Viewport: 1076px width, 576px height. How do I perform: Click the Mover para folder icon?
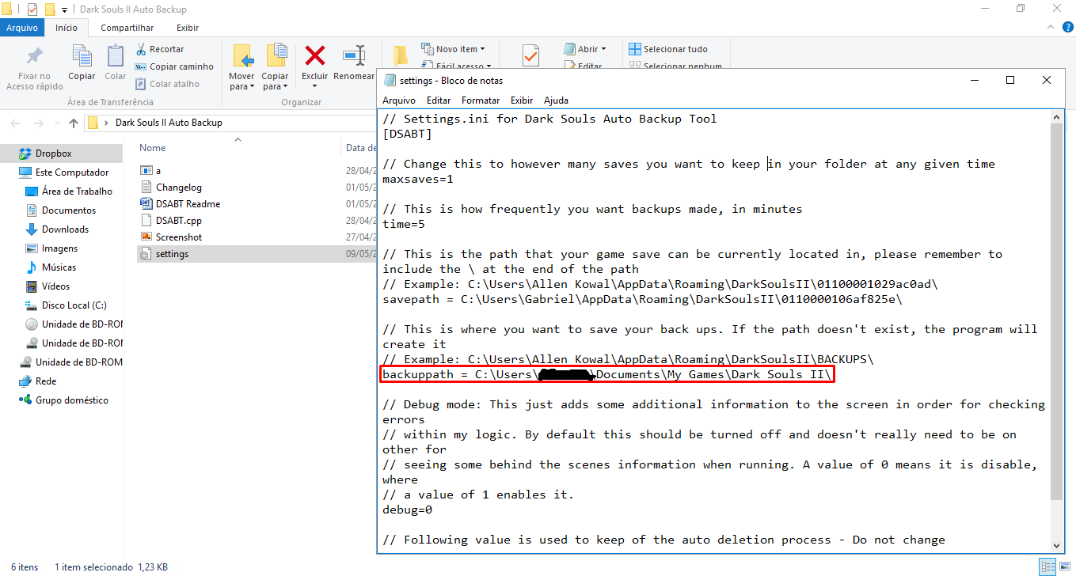click(242, 56)
